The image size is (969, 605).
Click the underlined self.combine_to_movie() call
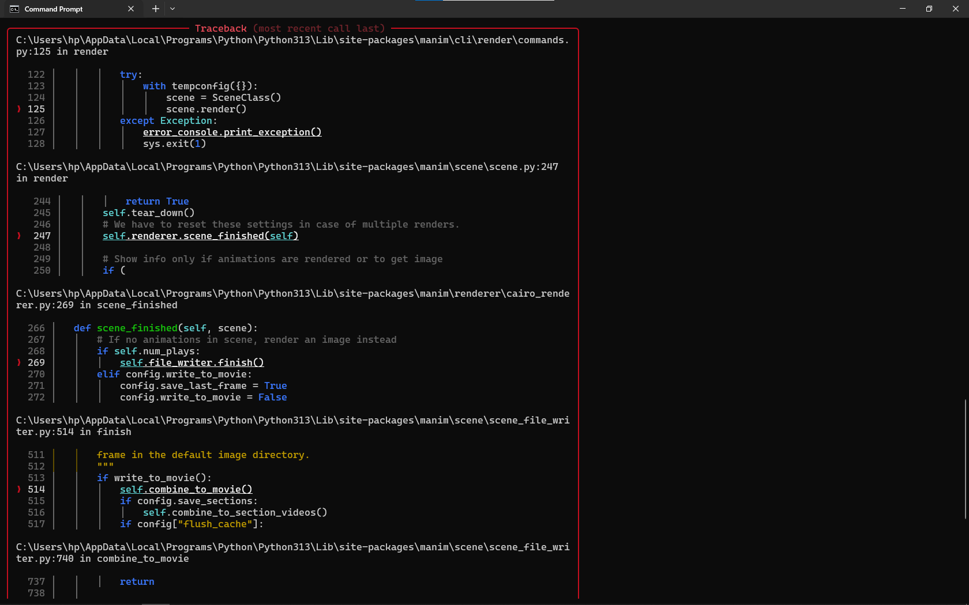pyautogui.click(x=186, y=489)
